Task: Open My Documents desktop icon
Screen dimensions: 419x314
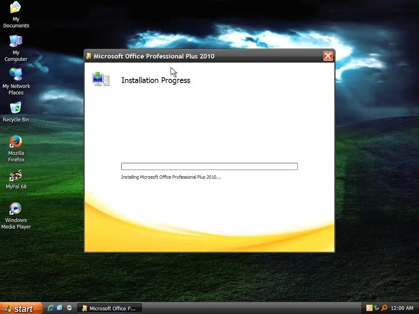Action: 16,15
